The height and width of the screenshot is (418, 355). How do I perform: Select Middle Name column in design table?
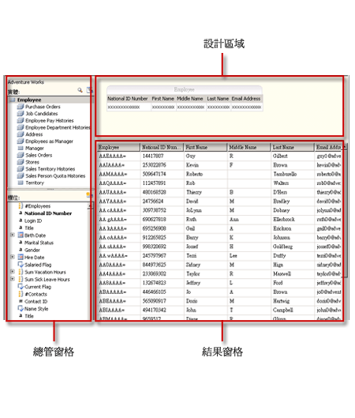[x=190, y=99]
